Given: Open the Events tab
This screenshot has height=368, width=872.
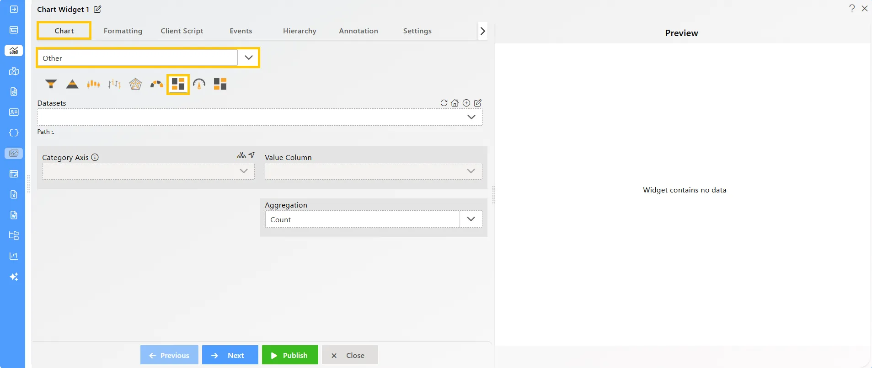Looking at the screenshot, I should [x=241, y=31].
